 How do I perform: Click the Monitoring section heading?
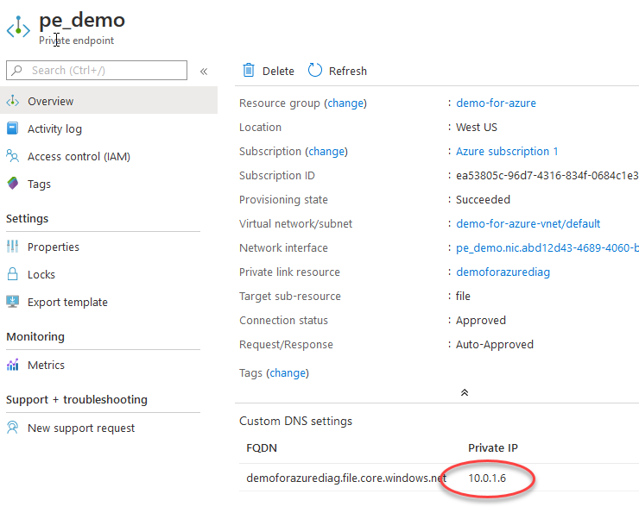[35, 337]
